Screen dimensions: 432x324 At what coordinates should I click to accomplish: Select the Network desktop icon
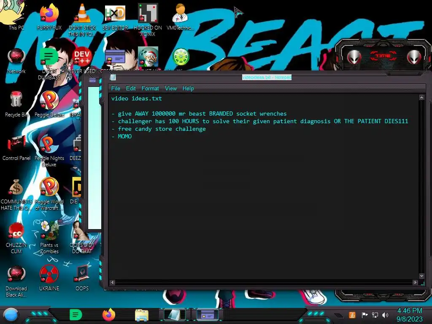click(16, 61)
